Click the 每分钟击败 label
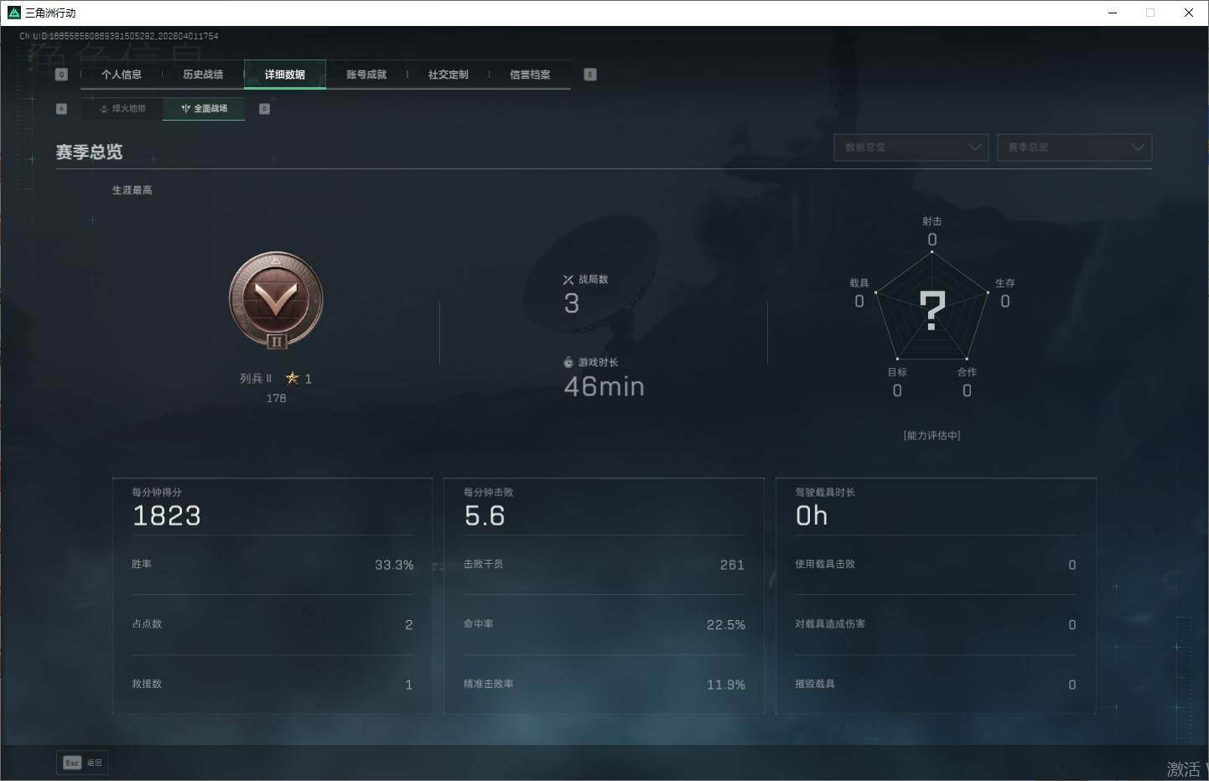1209x781 pixels. pos(489,493)
